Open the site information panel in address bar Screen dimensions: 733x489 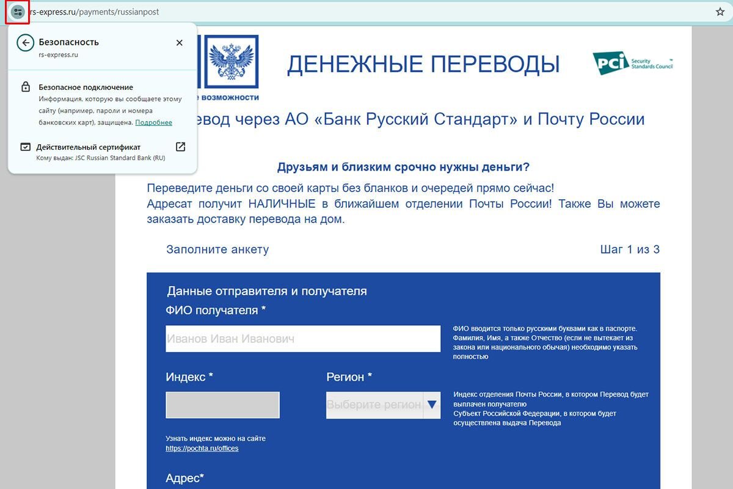(x=16, y=11)
